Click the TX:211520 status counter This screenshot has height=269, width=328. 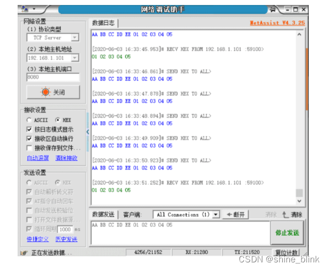point(247,252)
